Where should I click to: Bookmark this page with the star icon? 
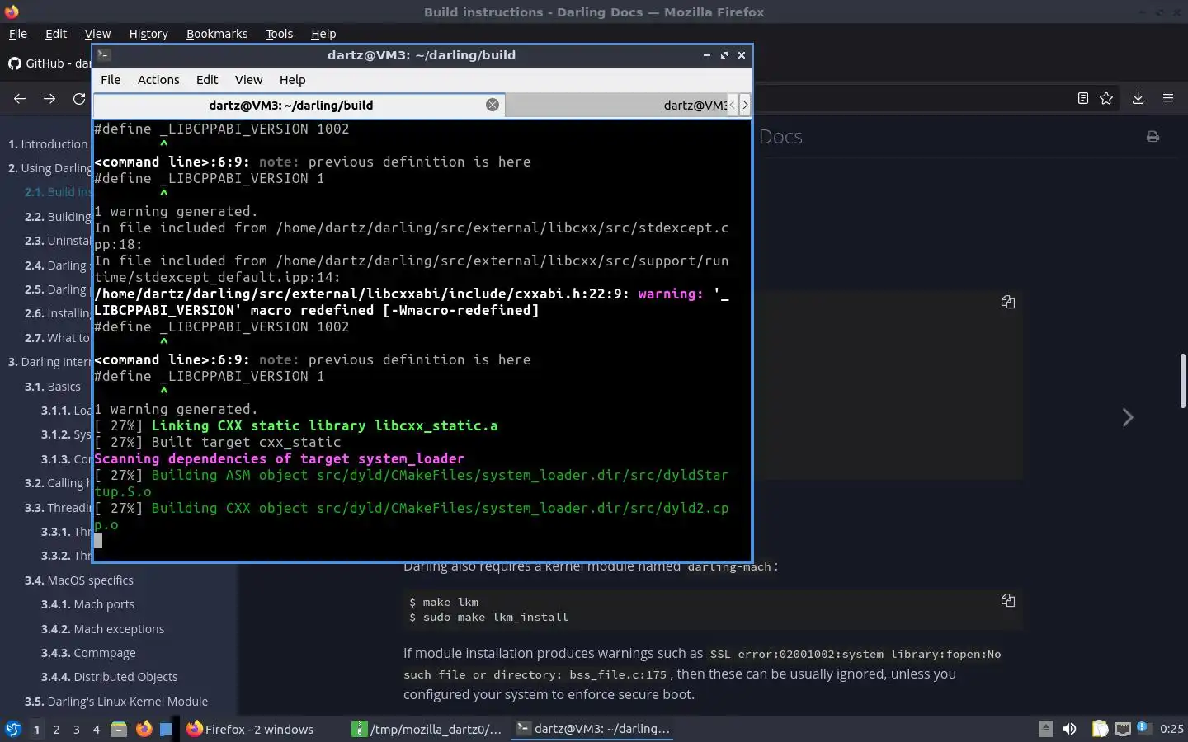tap(1106, 98)
